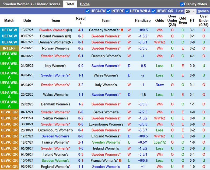
Task: Click the Draw odds on 05/04/25 row
Action: click(159, 85)
